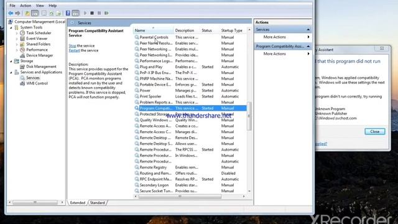Screen dimensions: 398x224
Task: Click the Back arrow in the toolbar
Action: click(x=11, y=13)
